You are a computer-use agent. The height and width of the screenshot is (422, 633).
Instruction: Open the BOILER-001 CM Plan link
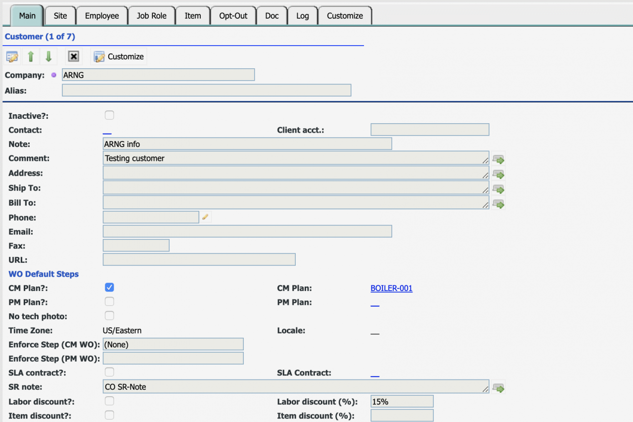tap(391, 288)
